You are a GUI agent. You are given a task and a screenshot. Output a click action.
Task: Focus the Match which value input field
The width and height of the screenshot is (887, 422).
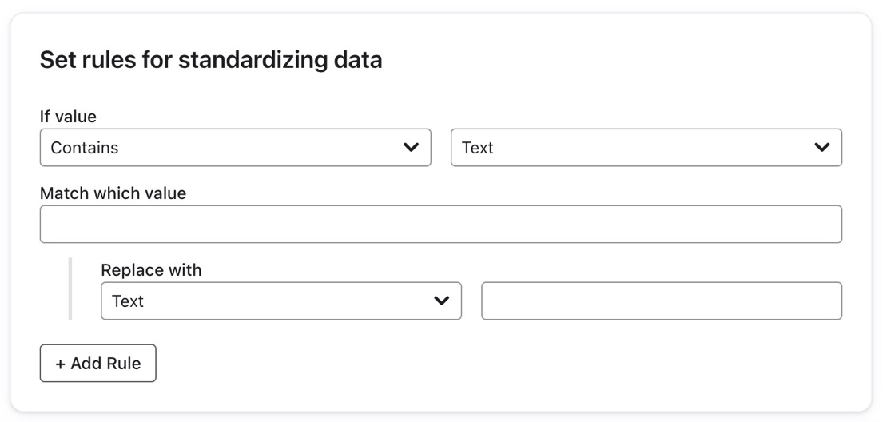click(x=440, y=225)
